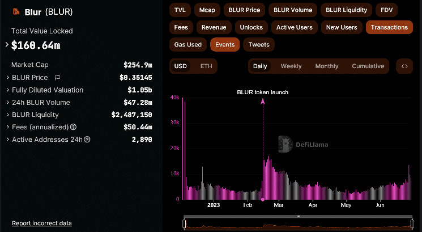Viewport: 422px width, 232px height.
Task: Click the BLUR token launch label
Action: pos(262,92)
